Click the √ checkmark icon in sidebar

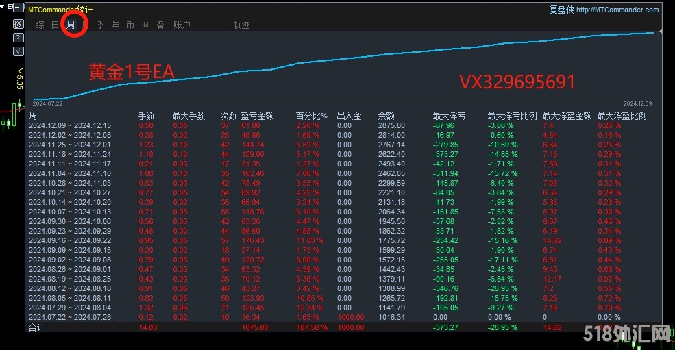click(18, 51)
